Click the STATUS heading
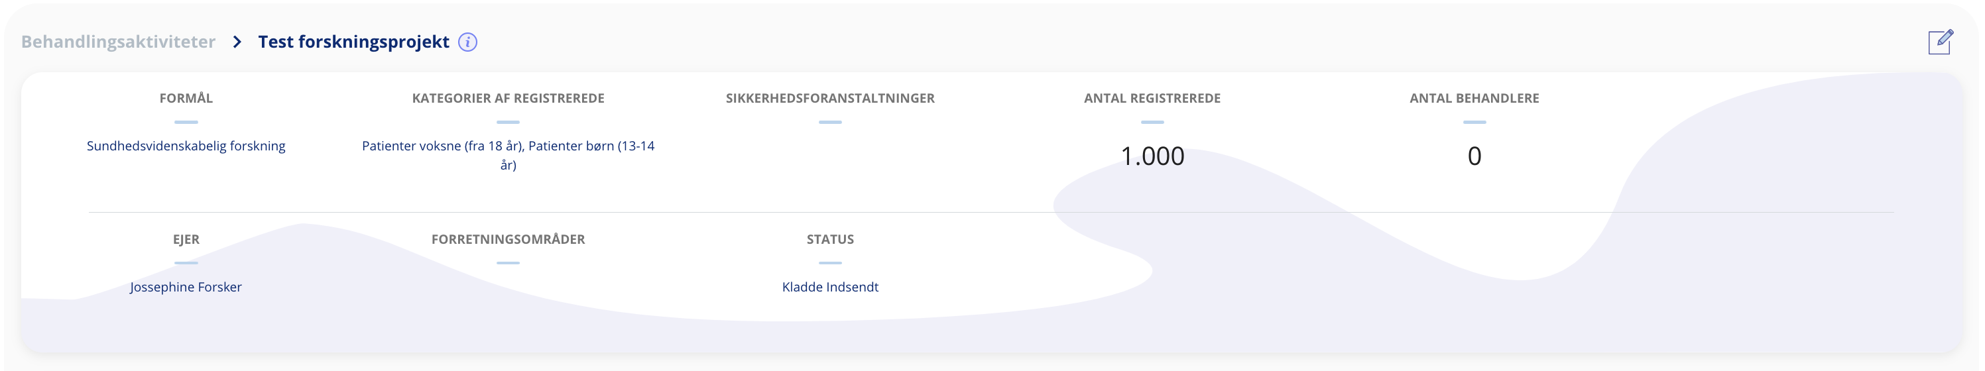The height and width of the screenshot is (371, 1985). (830, 238)
